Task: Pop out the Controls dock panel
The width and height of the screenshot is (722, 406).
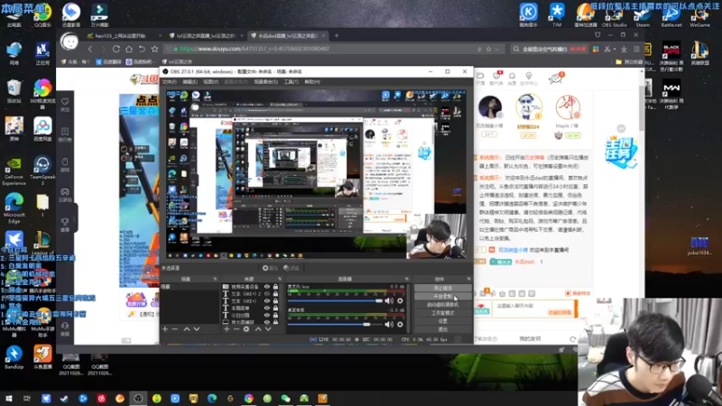Action: 468,279
